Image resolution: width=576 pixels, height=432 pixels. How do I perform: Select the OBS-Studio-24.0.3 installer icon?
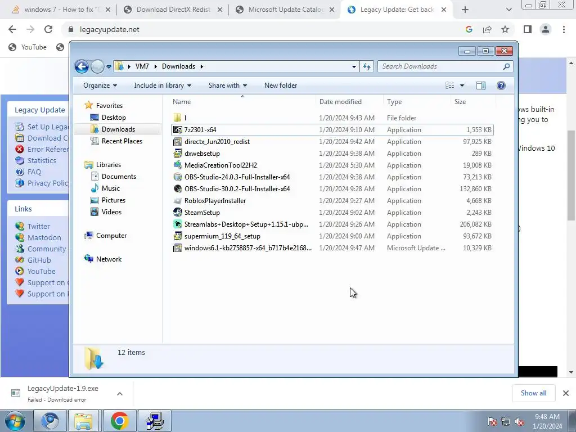(178, 177)
